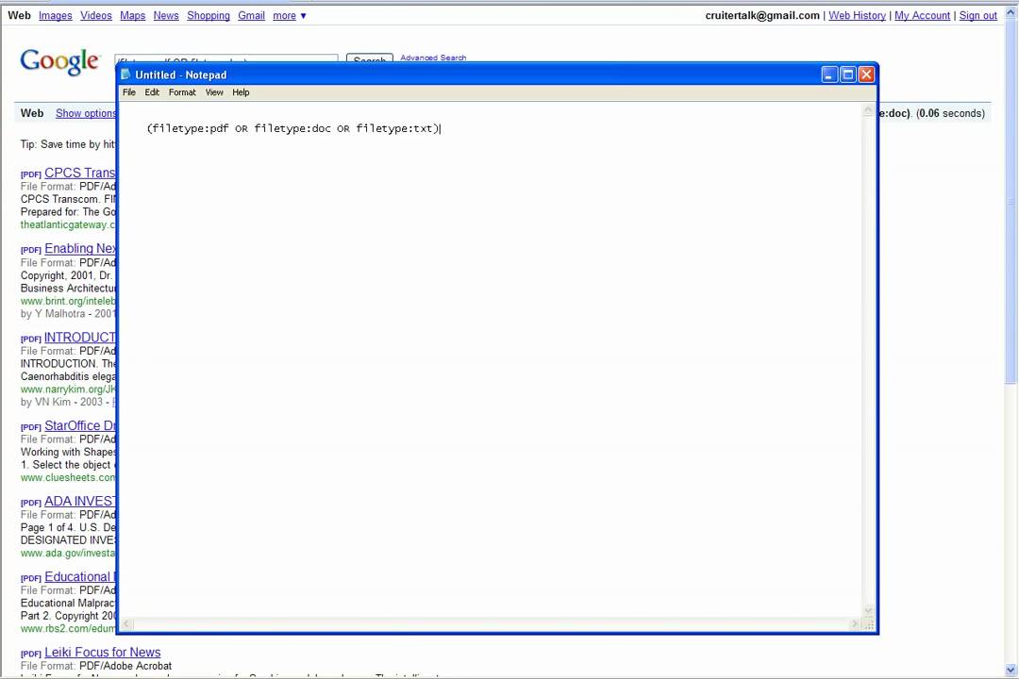Close the Untitled Notepad window
This screenshot has height=679, width=1019.
coord(866,75)
